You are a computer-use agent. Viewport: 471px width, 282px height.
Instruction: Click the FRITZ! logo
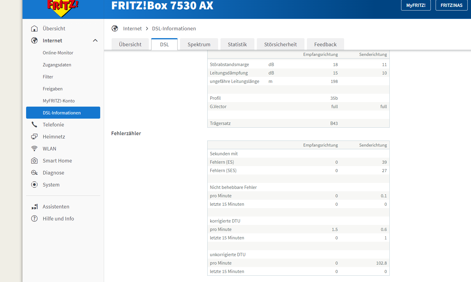63,8
